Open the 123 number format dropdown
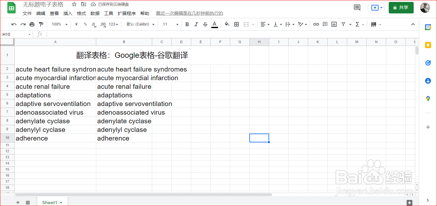The height and width of the screenshot is (206, 437). pyautogui.click(x=113, y=24)
